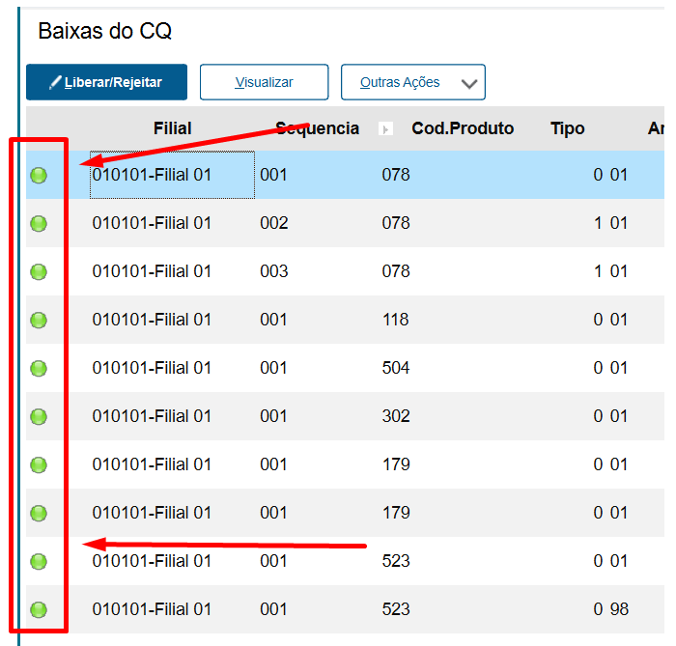Click the Tipo column header
This screenshot has width=676, height=646.
click(567, 128)
